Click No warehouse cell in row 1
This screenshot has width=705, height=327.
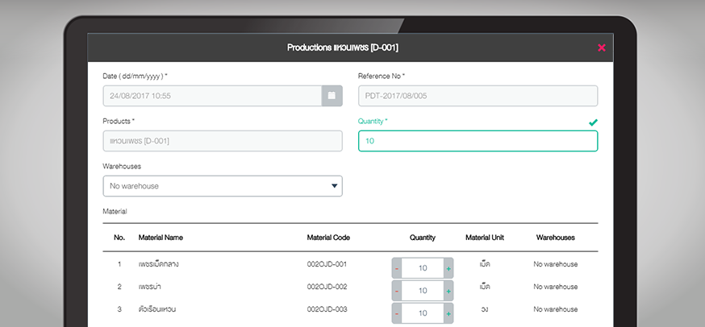[x=555, y=264]
